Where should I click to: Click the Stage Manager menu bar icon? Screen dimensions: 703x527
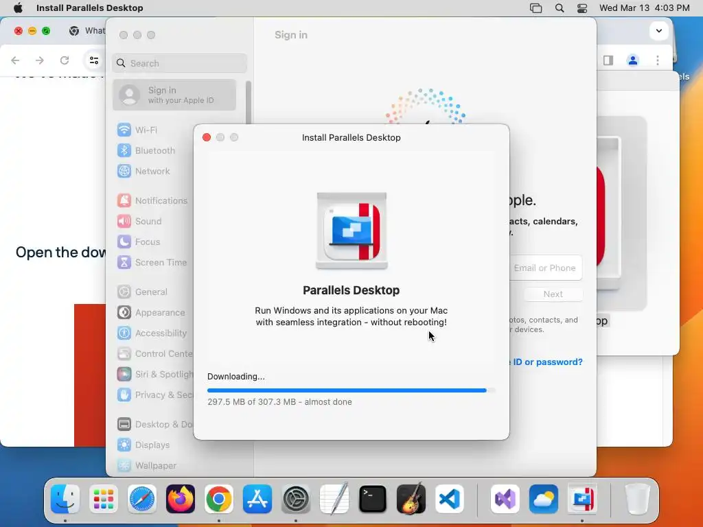535,8
